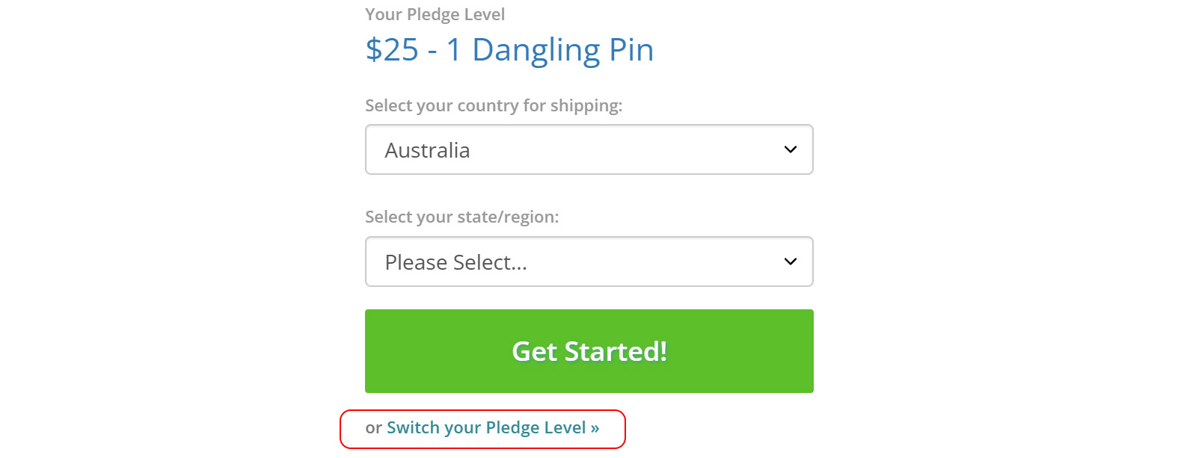Click the word "or" before the switch link
The width and height of the screenshot is (1181, 458).
pyautogui.click(x=373, y=428)
